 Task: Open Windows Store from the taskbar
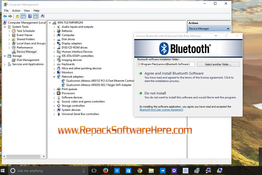[x=128, y=171]
